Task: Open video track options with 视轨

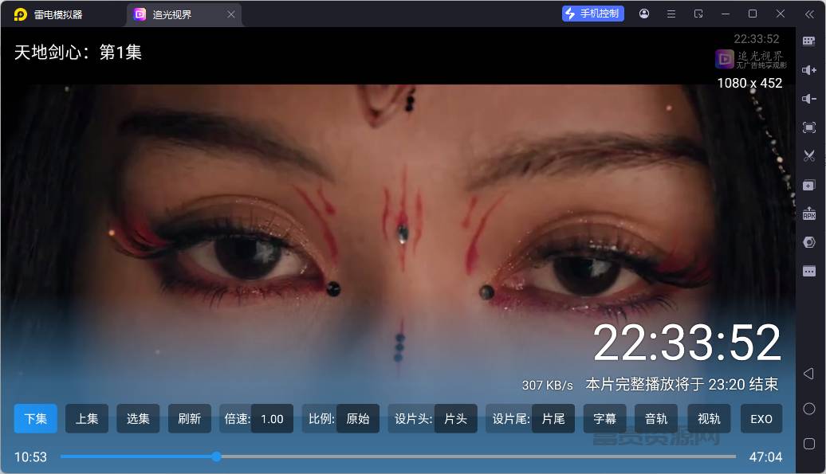Action: [709, 419]
